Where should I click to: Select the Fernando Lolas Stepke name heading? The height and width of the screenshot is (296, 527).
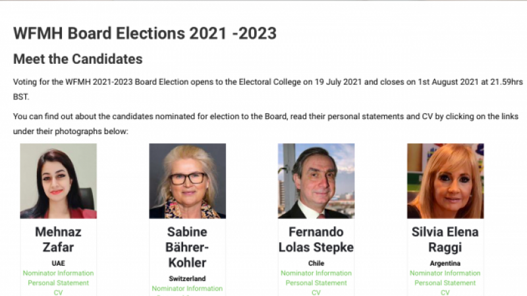click(316, 239)
